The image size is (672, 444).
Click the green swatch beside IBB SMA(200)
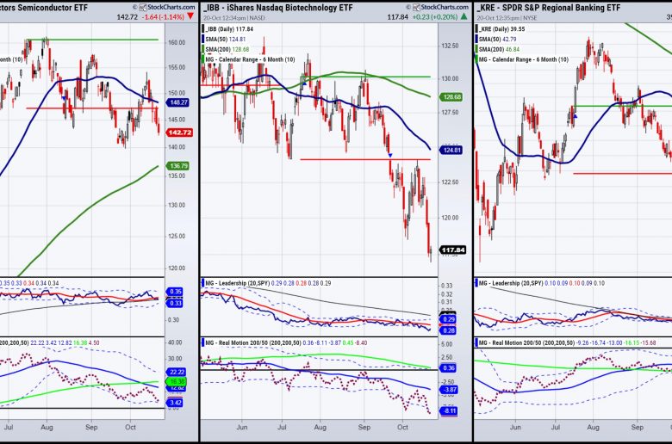click(x=202, y=49)
